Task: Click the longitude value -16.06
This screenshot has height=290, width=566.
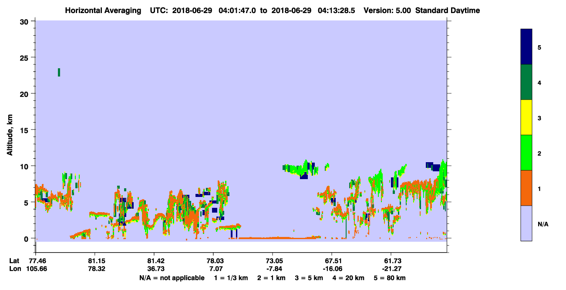Action: point(332,269)
